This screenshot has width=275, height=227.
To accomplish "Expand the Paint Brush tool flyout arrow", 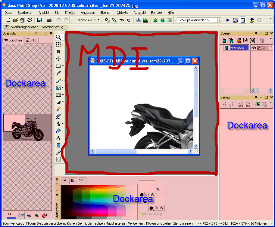I will coord(63,80).
